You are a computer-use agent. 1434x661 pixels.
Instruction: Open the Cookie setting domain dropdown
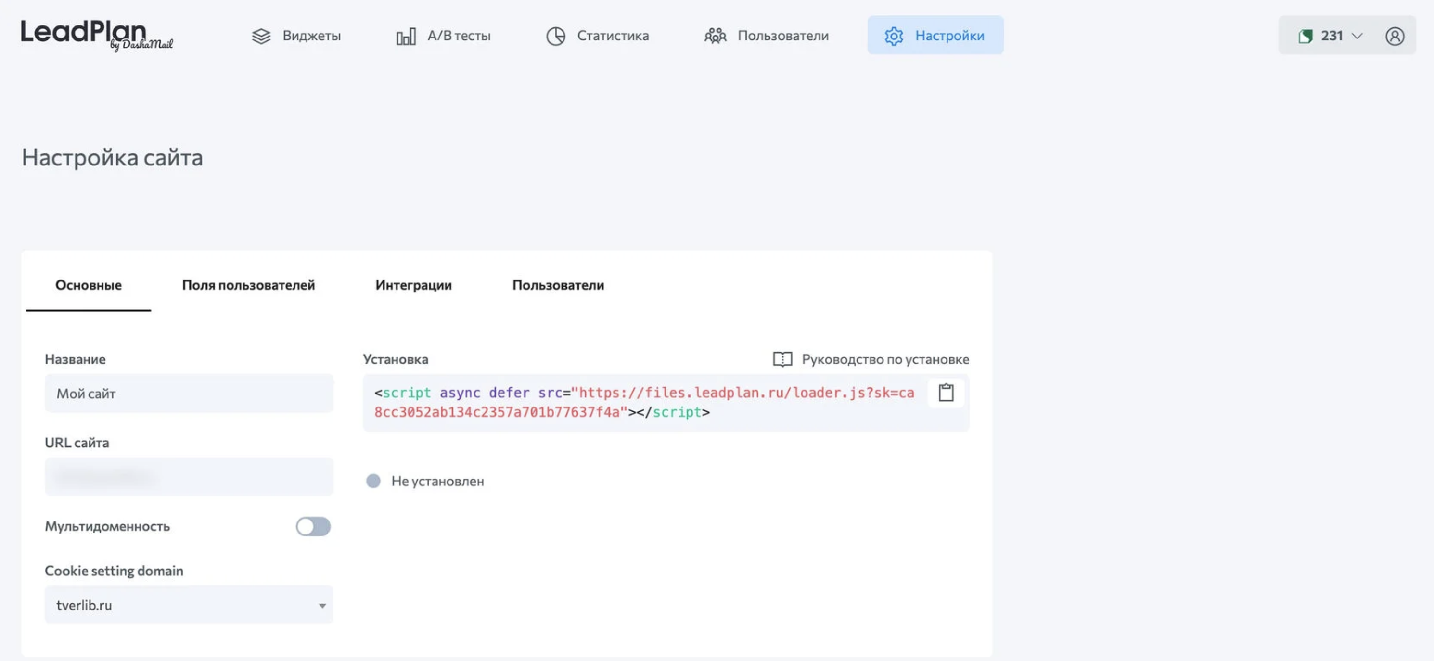(x=188, y=605)
